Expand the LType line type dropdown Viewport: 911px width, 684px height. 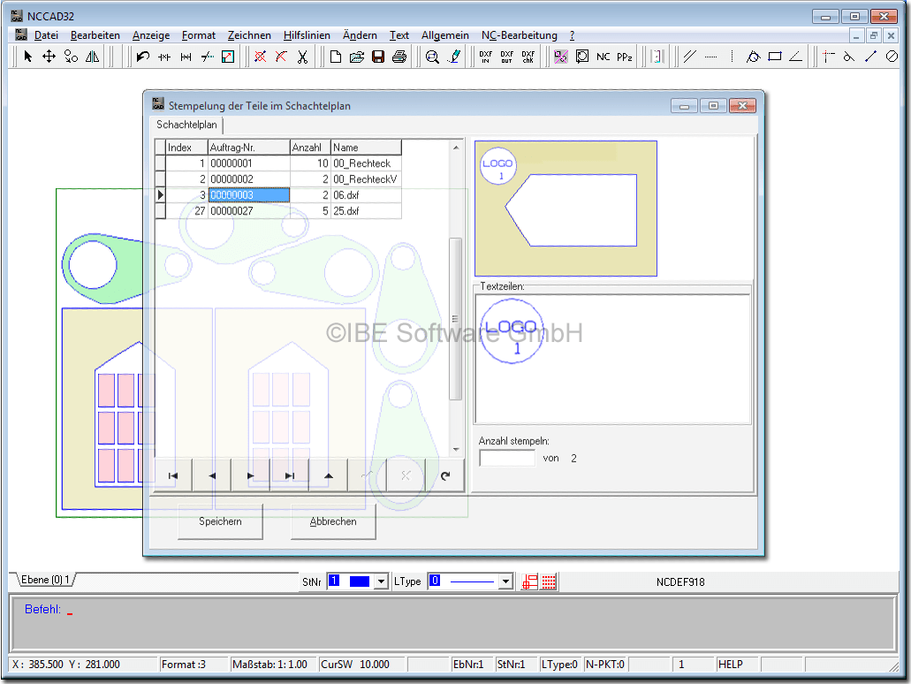click(505, 581)
